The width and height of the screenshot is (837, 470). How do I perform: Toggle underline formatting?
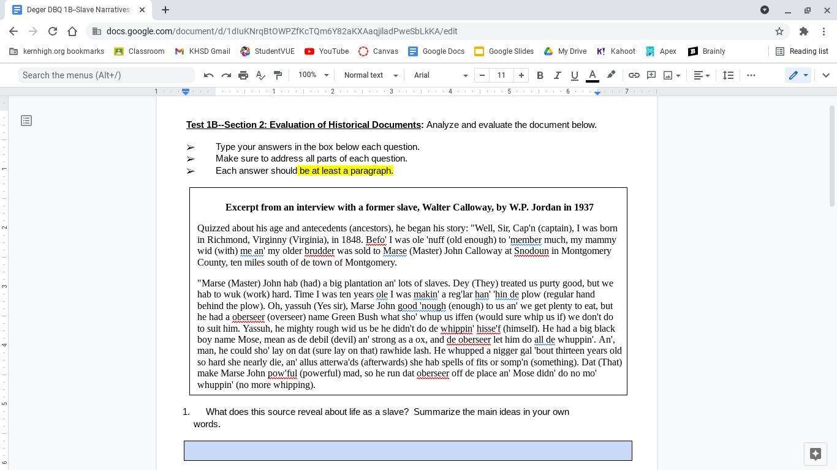point(574,75)
